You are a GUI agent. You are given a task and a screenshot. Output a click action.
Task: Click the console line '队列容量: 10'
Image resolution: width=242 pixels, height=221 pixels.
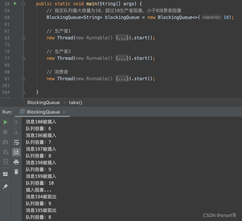[x=40, y=183]
